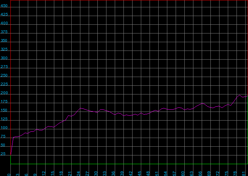248x176 pixels.
Task: Select the 72 label on the horizontal axis
Action: (x=218, y=174)
